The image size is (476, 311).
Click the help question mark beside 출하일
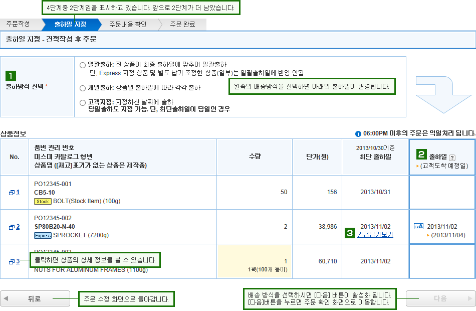tap(452, 158)
